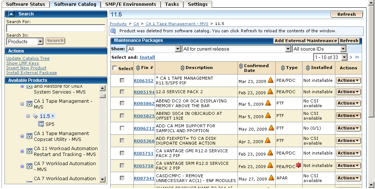The width and height of the screenshot is (375, 189).
Task: Jump to last page double arrow
Action: pyautogui.click(x=357, y=57)
